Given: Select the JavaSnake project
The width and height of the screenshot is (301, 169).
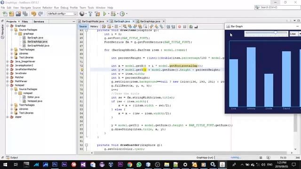Looking at the screenshot, I should tap(21, 73).
